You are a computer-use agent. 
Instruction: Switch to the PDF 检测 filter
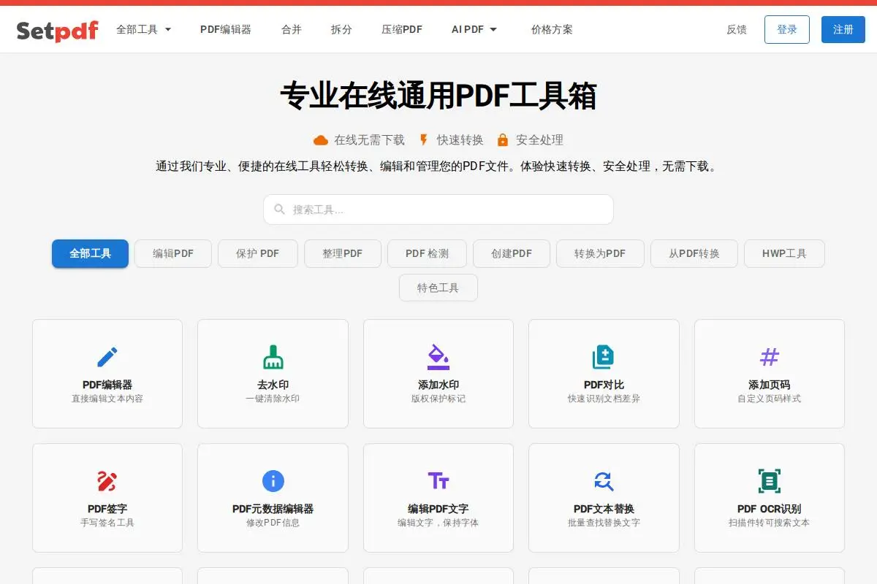tap(428, 254)
